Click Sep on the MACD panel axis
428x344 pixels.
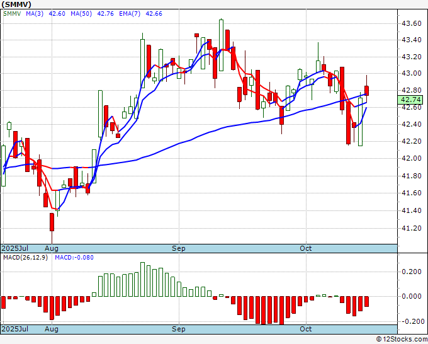click(x=179, y=329)
